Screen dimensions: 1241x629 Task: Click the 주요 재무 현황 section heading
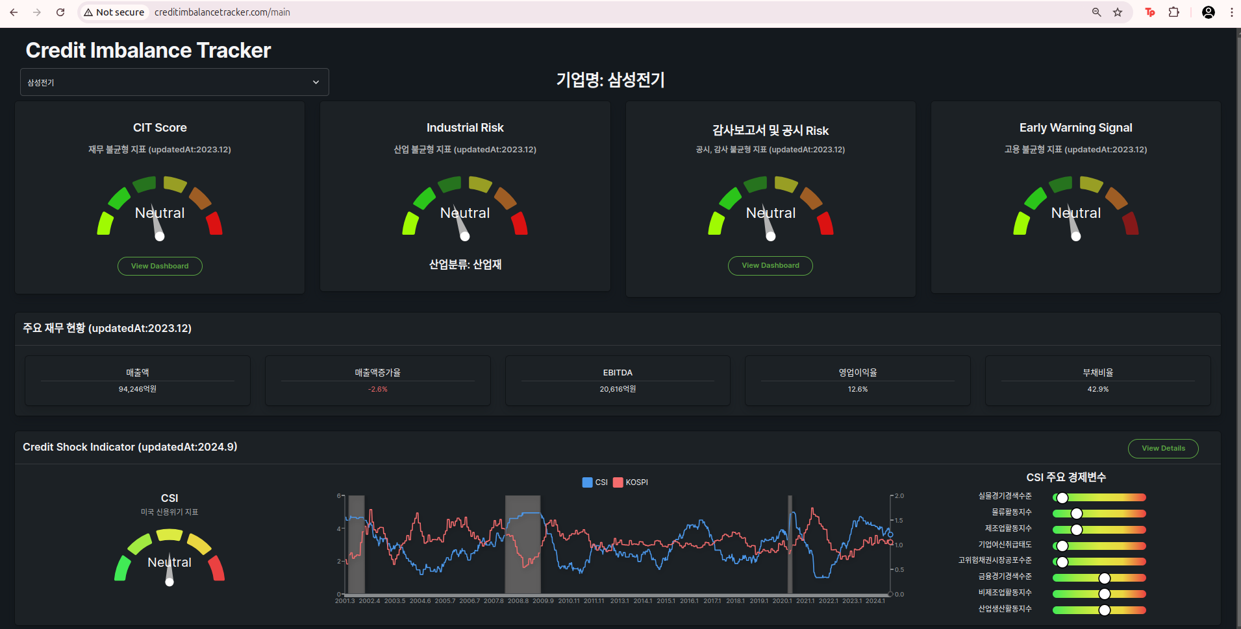click(x=107, y=328)
